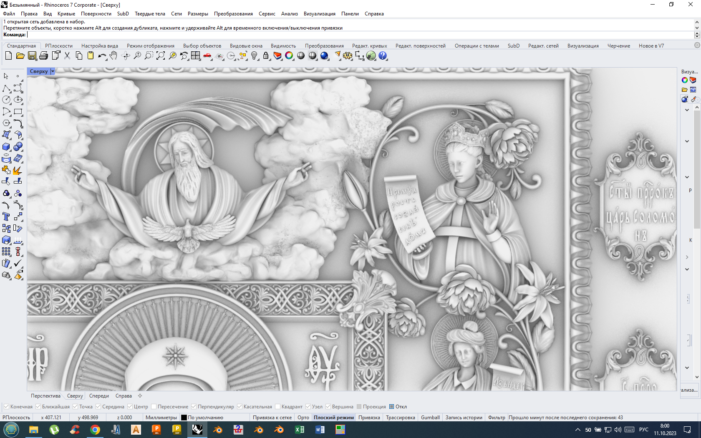The height and width of the screenshot is (438, 701).
Task: Open the Поверхности menu
Action: pyautogui.click(x=96, y=14)
